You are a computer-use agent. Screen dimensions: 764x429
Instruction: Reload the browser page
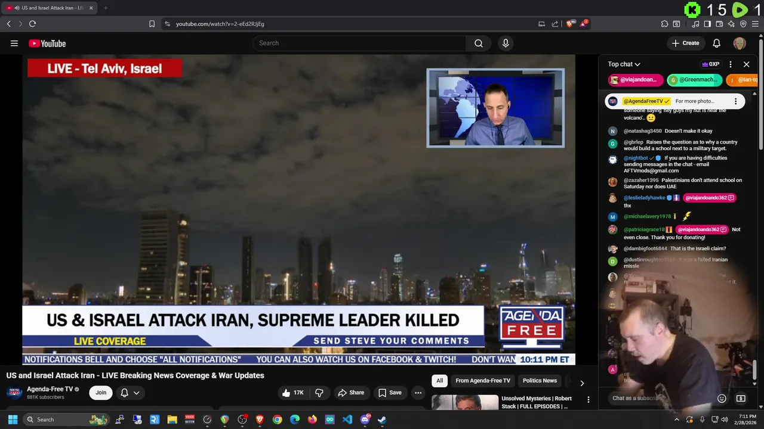click(x=32, y=24)
